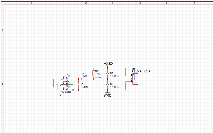The height and width of the screenshot is (133, 213).
Task: Click the "PJ-609BA" part name
Action: [x=66, y=92]
